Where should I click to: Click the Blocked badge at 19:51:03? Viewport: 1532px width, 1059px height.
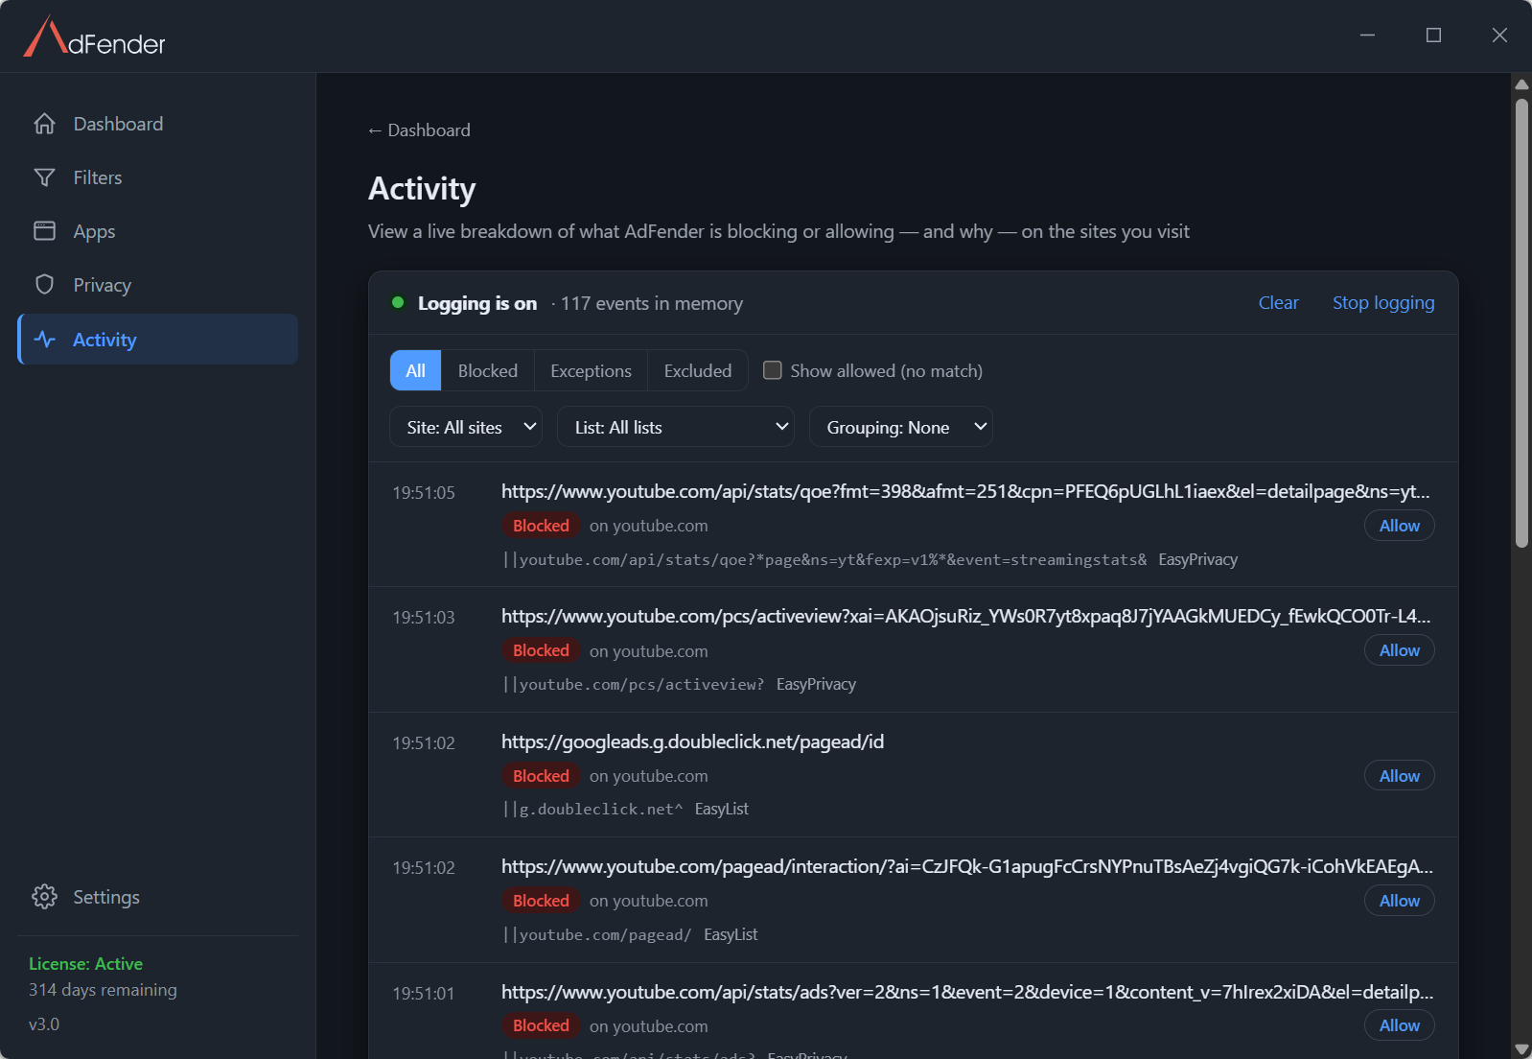pyautogui.click(x=541, y=650)
